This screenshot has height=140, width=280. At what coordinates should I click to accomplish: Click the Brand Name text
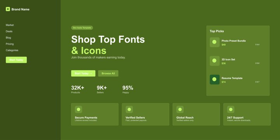[x=21, y=9]
